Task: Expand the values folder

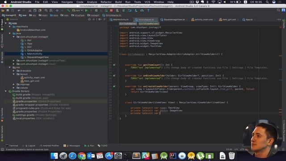Action: pos(14,88)
